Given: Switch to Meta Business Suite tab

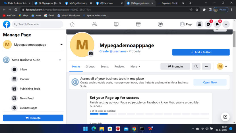Looking at the screenshot, I should (x=17, y=3).
